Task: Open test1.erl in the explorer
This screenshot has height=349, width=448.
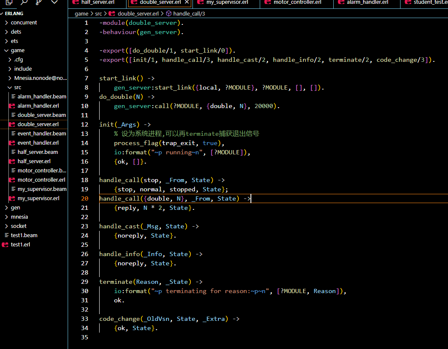Action: pyautogui.click(x=34, y=244)
